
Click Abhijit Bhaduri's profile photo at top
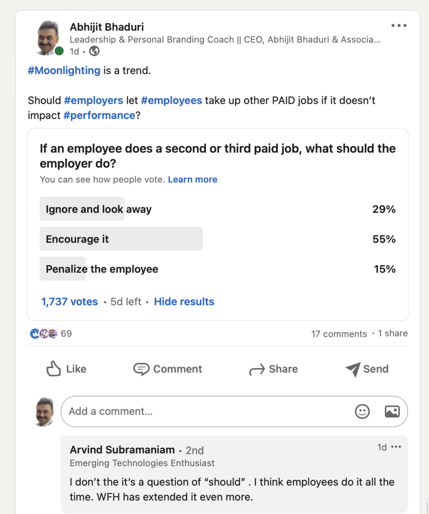(x=48, y=38)
